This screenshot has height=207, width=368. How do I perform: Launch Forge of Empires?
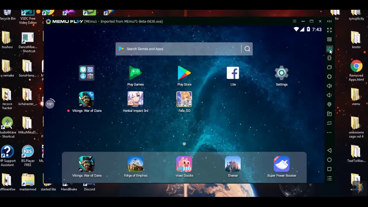pos(135,167)
